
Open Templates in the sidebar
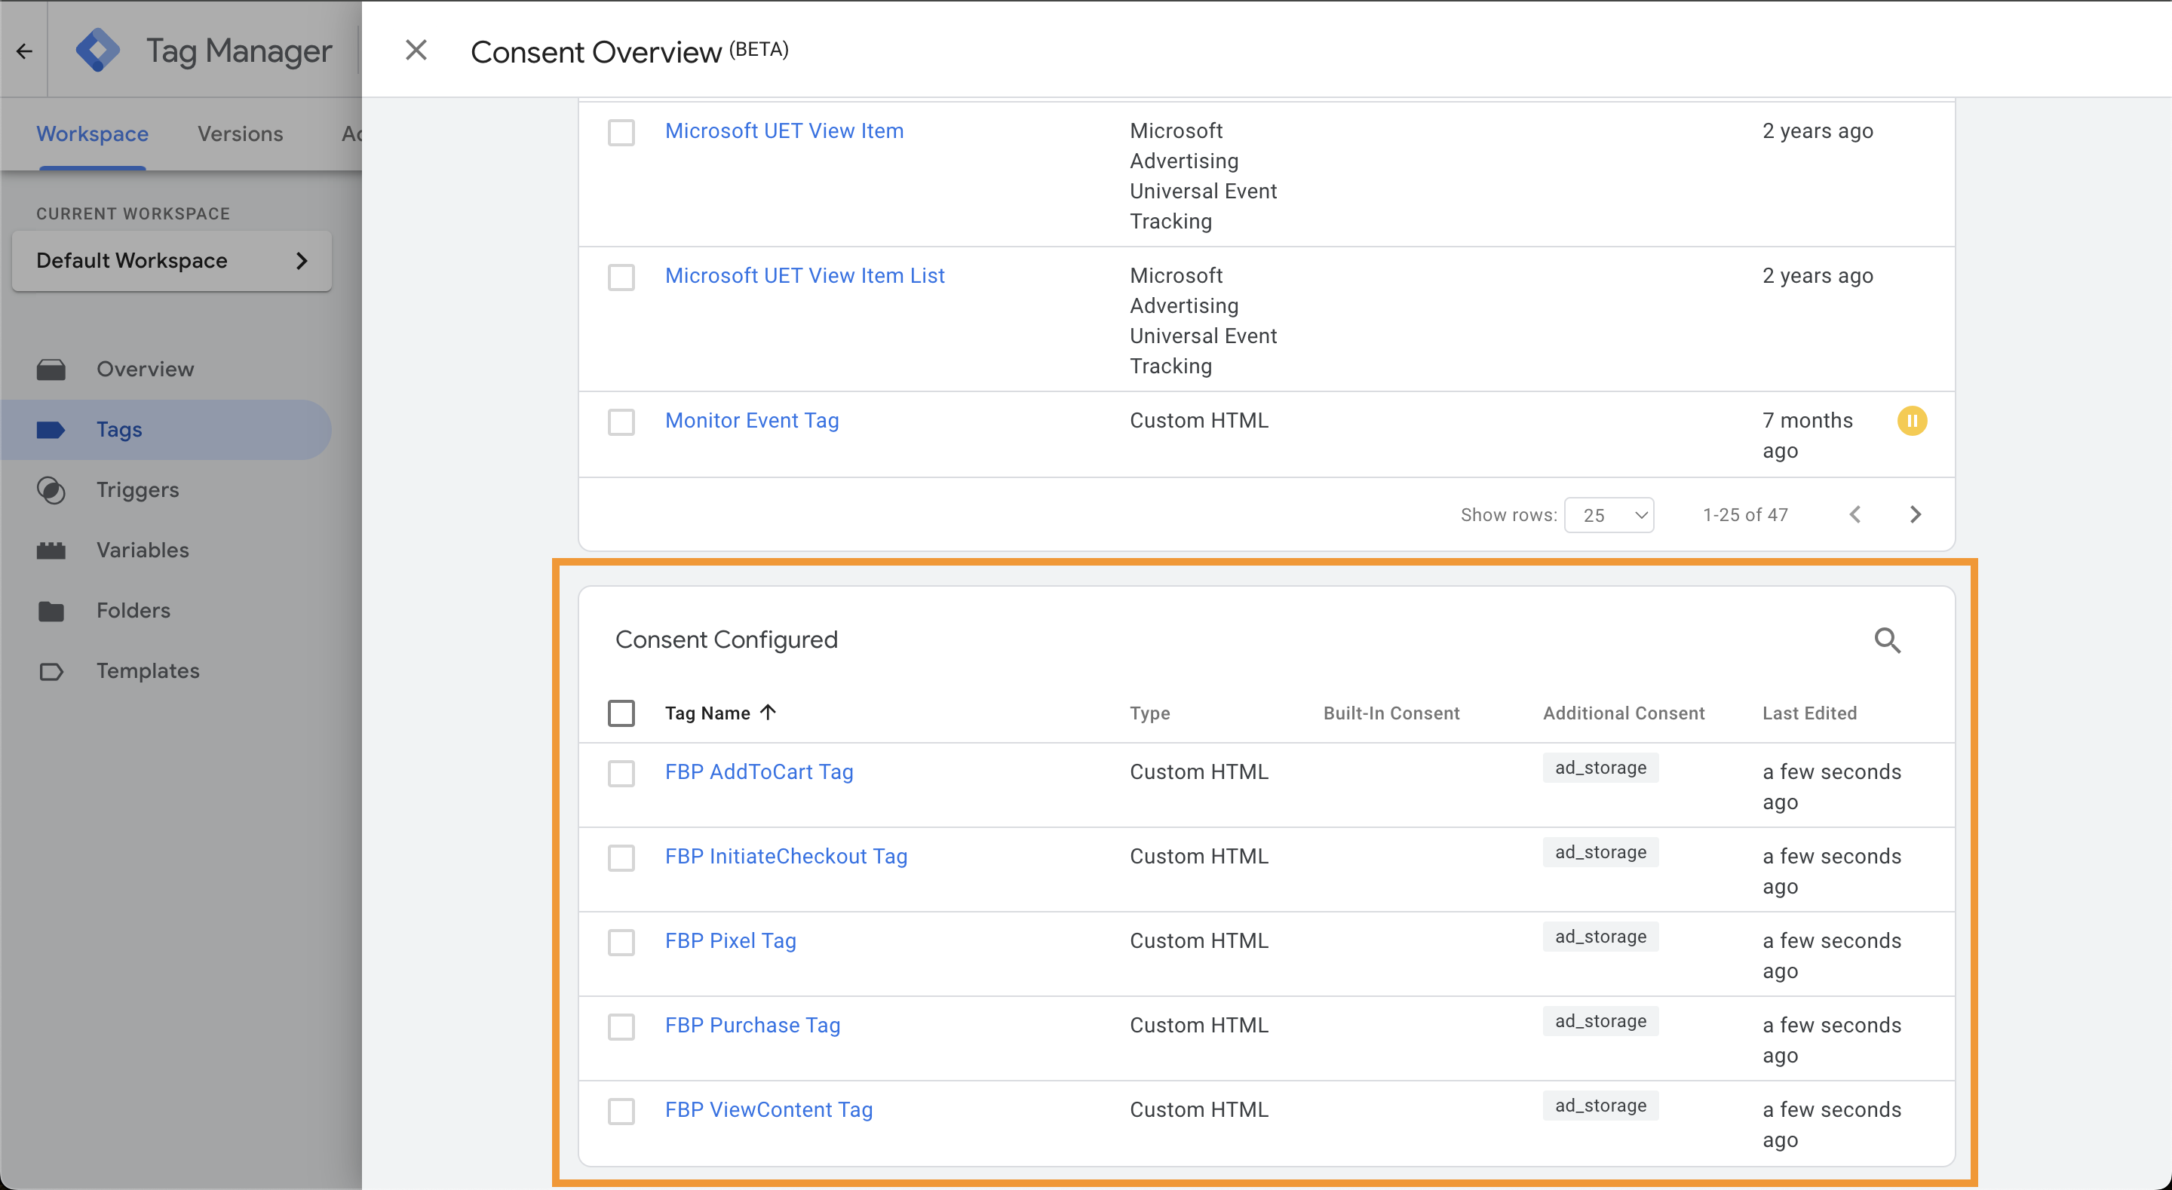click(x=148, y=670)
